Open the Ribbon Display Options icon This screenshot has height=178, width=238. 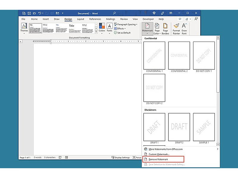click(171, 13)
